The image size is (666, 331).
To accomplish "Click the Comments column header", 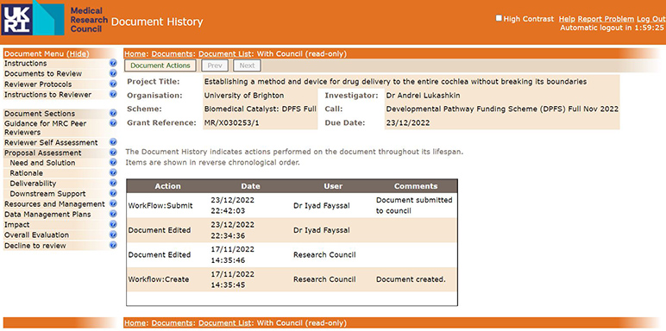I will (416, 186).
